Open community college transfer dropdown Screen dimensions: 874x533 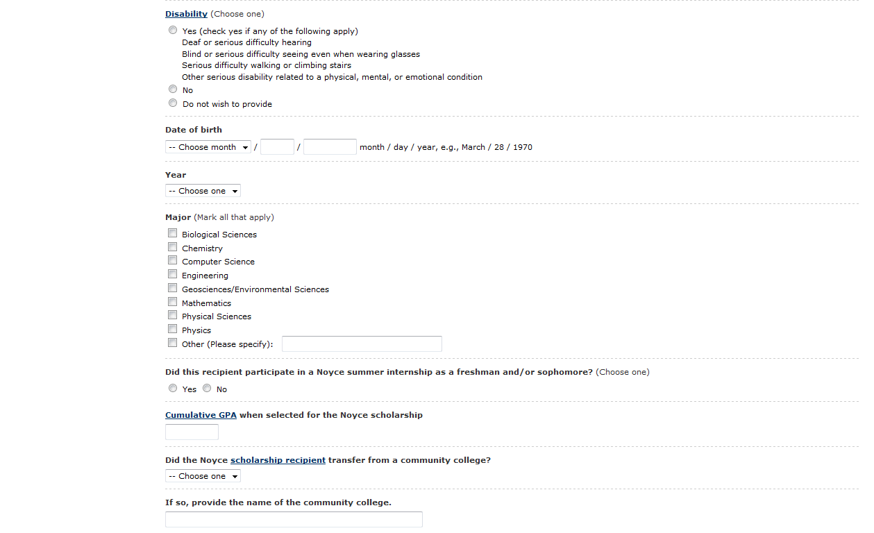coord(203,476)
